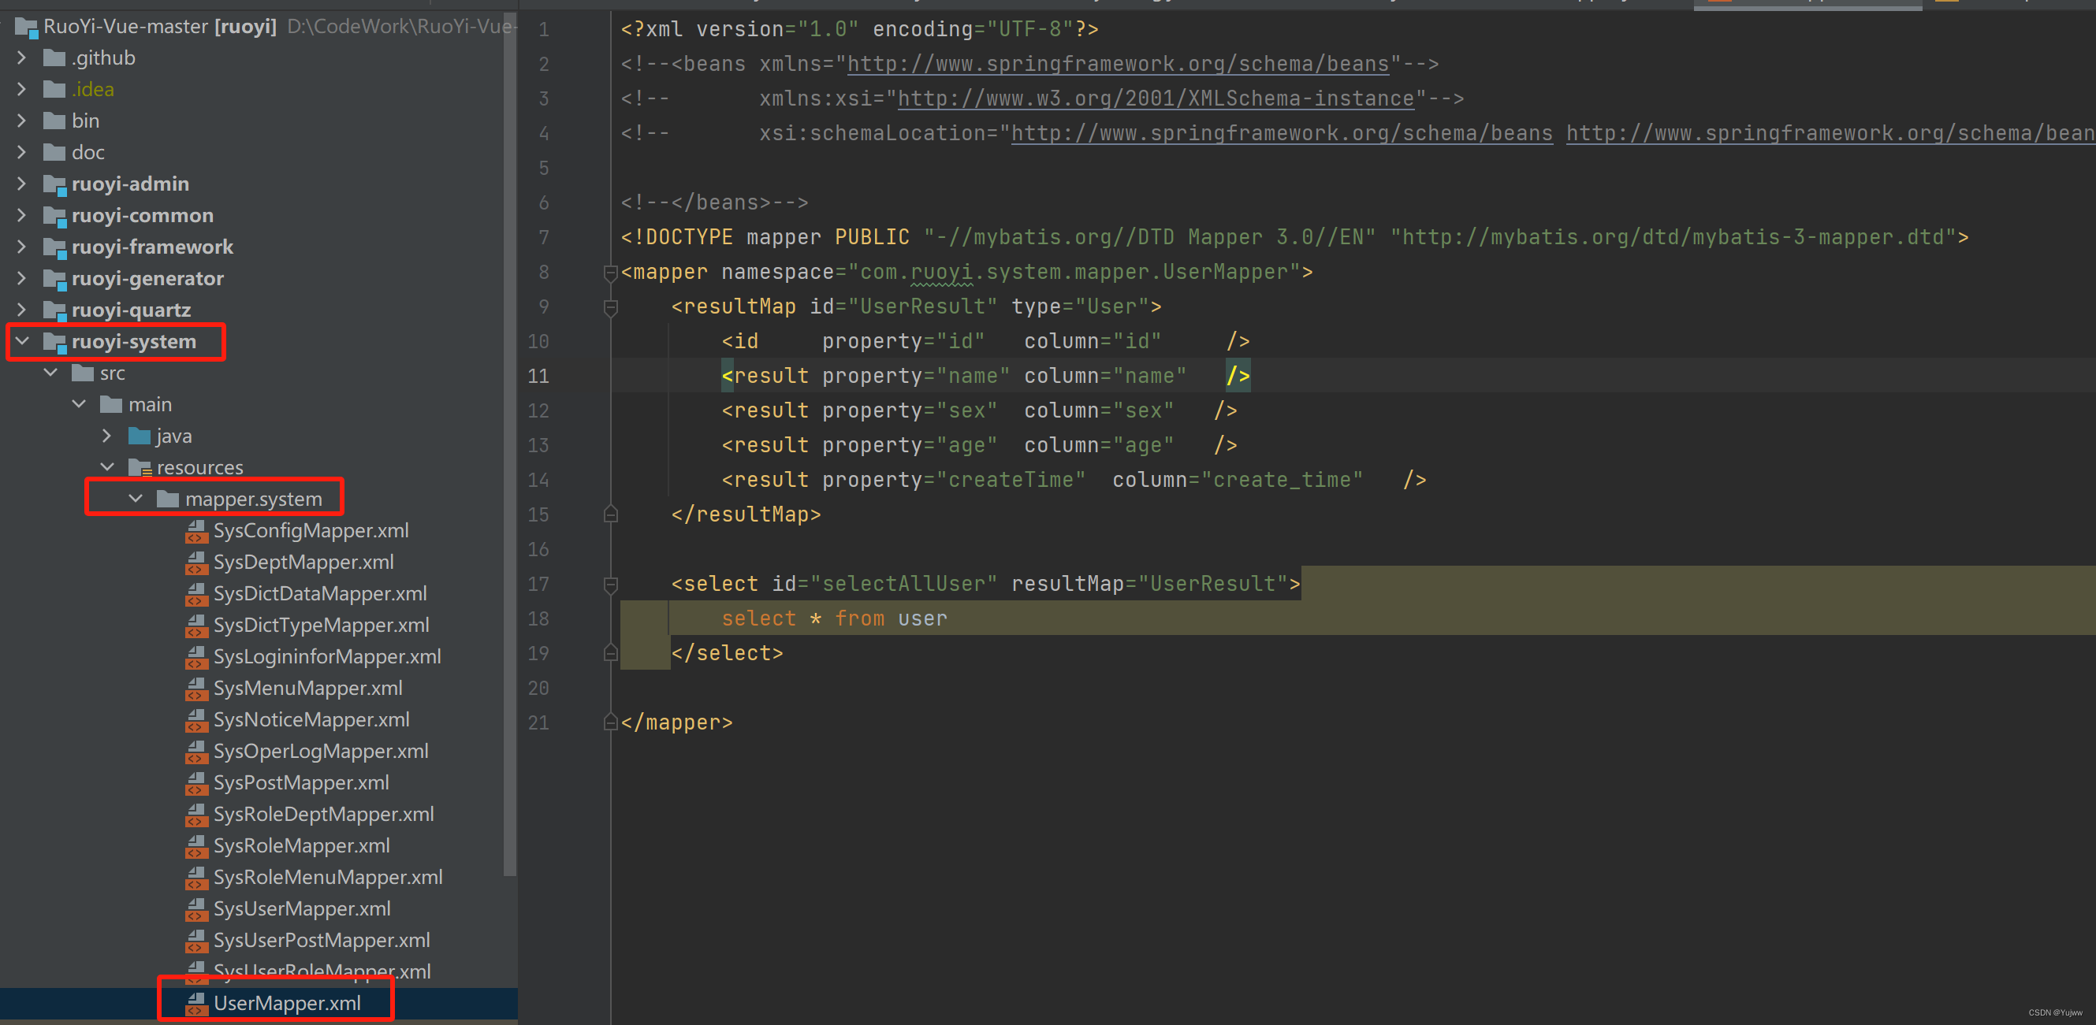The width and height of the screenshot is (2096, 1025).
Task: Collapse the mapper.system folder
Action: 136,499
